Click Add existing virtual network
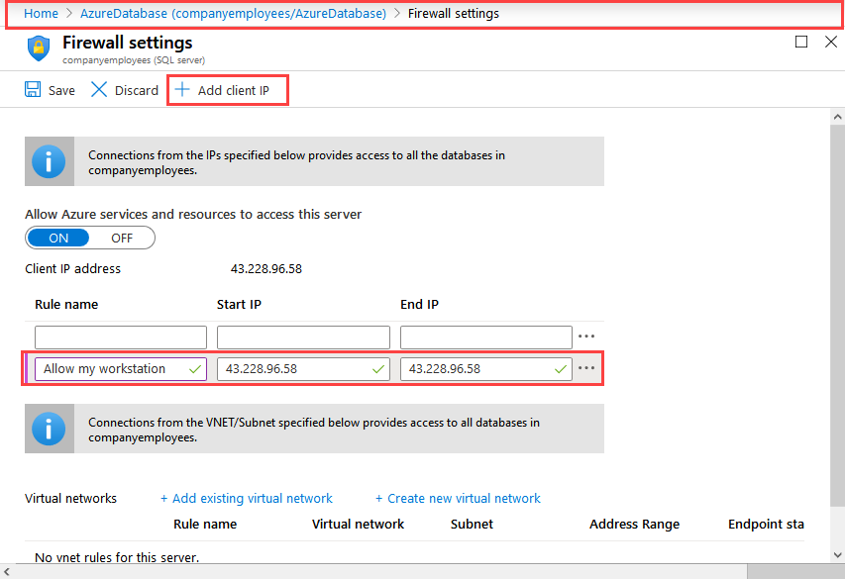The image size is (845, 579). [247, 498]
